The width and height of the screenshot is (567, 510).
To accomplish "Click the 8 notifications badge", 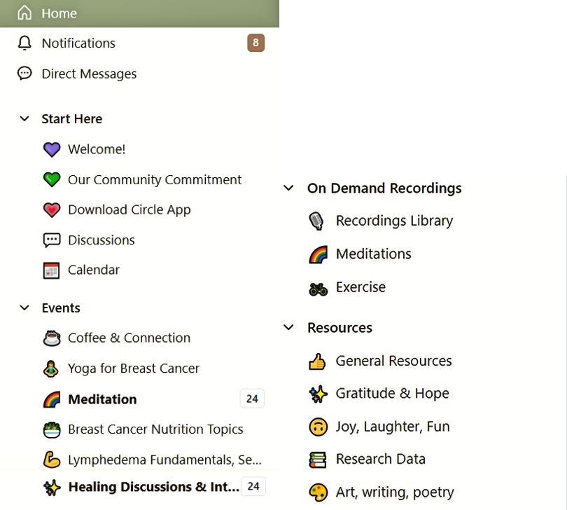I will click(x=255, y=43).
